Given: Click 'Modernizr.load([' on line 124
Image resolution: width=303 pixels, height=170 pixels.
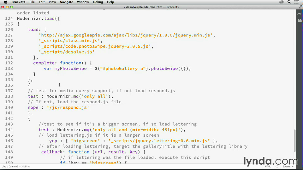Looking at the screenshot, I should (39, 19).
